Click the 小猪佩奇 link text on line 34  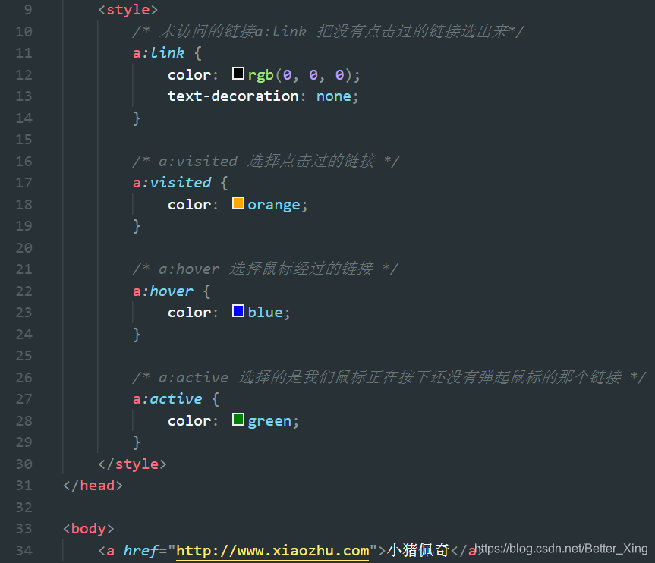418,550
